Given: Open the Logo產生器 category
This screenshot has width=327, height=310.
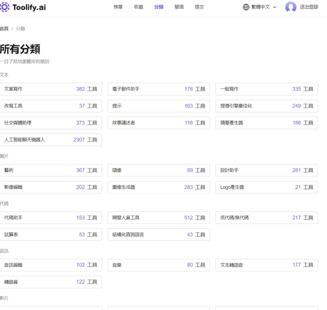Looking at the screenshot, I should pos(267,187).
